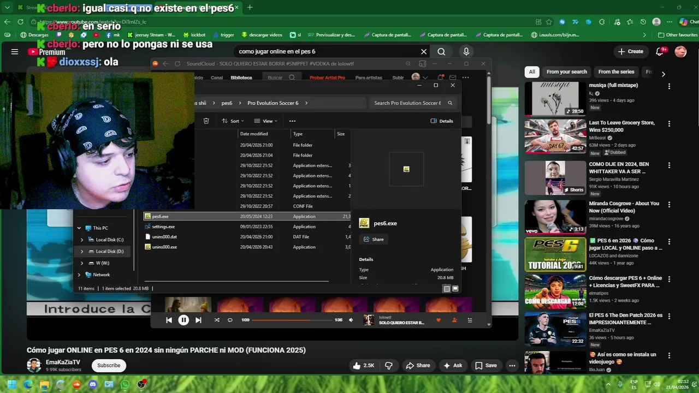Viewport: 699px width, 393px height.
Task: Open SoundCloud three-dot header menu
Action: [x=465, y=78]
